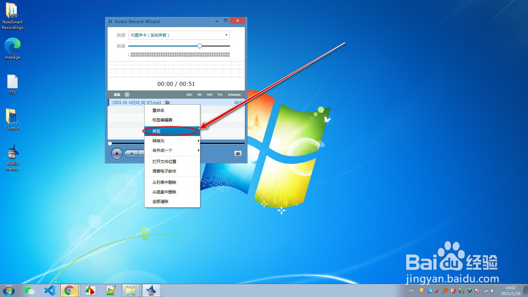
Task: Open WeChat from the taskbar
Action: [x=29, y=291]
